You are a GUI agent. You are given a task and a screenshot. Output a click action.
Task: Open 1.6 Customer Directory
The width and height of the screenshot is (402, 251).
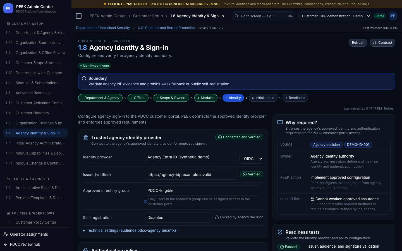tap(35, 113)
